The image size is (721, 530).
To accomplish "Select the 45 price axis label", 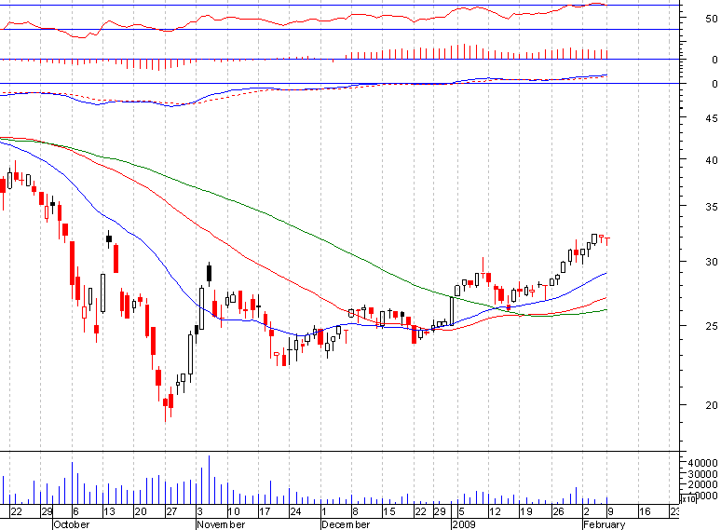I will click(x=712, y=118).
